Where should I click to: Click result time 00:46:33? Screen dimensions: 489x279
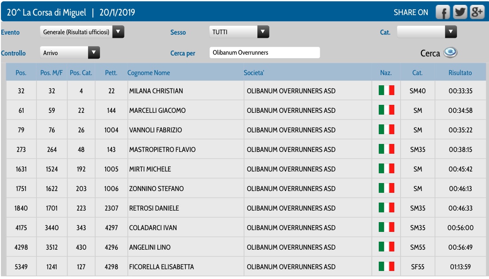[x=460, y=208]
